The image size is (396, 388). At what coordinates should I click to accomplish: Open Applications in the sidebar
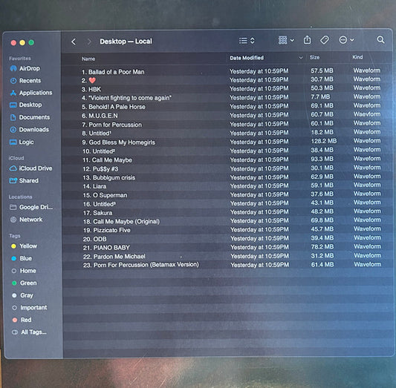point(30,93)
